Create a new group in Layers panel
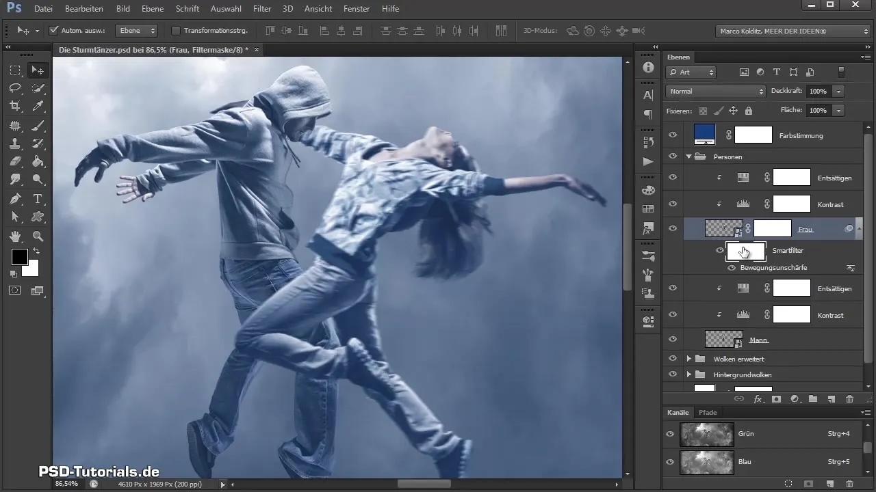Viewport: 876px width, 492px height. 813,398
